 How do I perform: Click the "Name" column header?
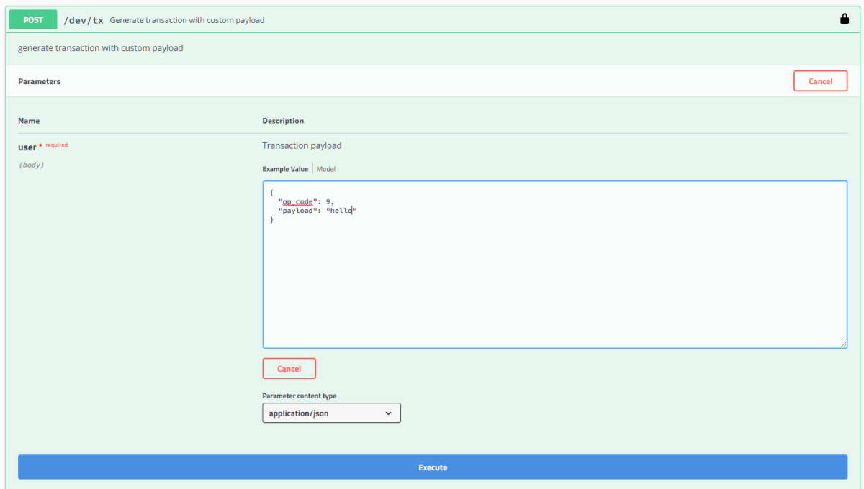(29, 120)
